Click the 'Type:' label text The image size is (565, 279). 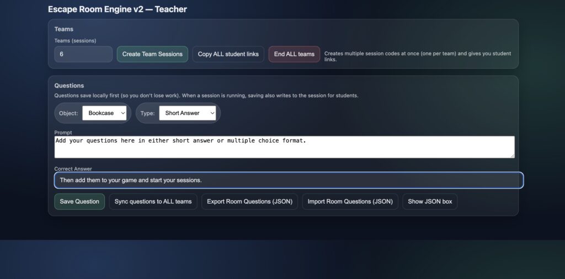click(x=147, y=113)
